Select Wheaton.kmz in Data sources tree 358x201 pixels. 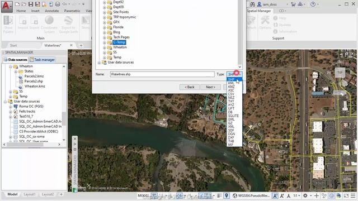[x=35, y=87]
